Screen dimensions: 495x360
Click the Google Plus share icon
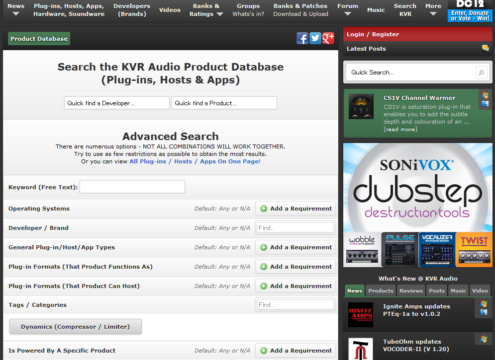[x=328, y=38]
